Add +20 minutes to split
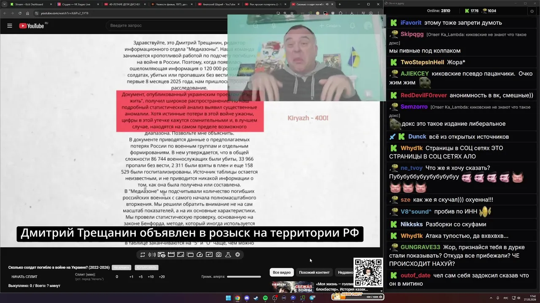Image resolution: width=540 pixels, height=303 pixels. pos(162,277)
